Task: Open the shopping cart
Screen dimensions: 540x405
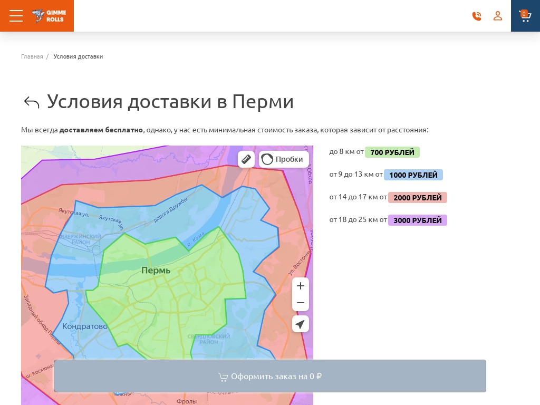Action: pos(525,16)
